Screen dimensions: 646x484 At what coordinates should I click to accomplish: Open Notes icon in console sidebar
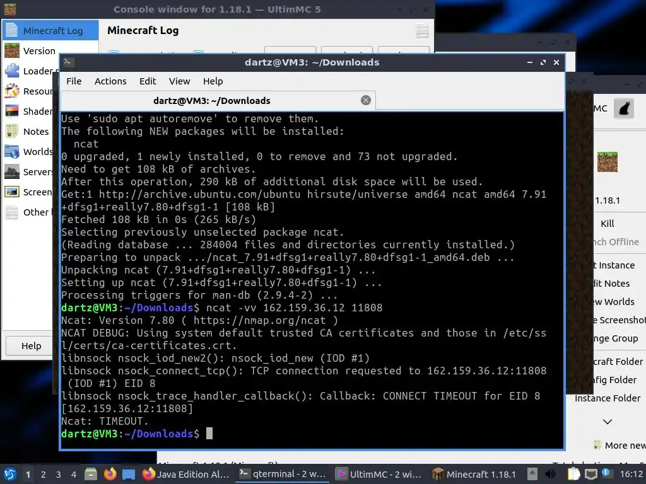[12, 131]
